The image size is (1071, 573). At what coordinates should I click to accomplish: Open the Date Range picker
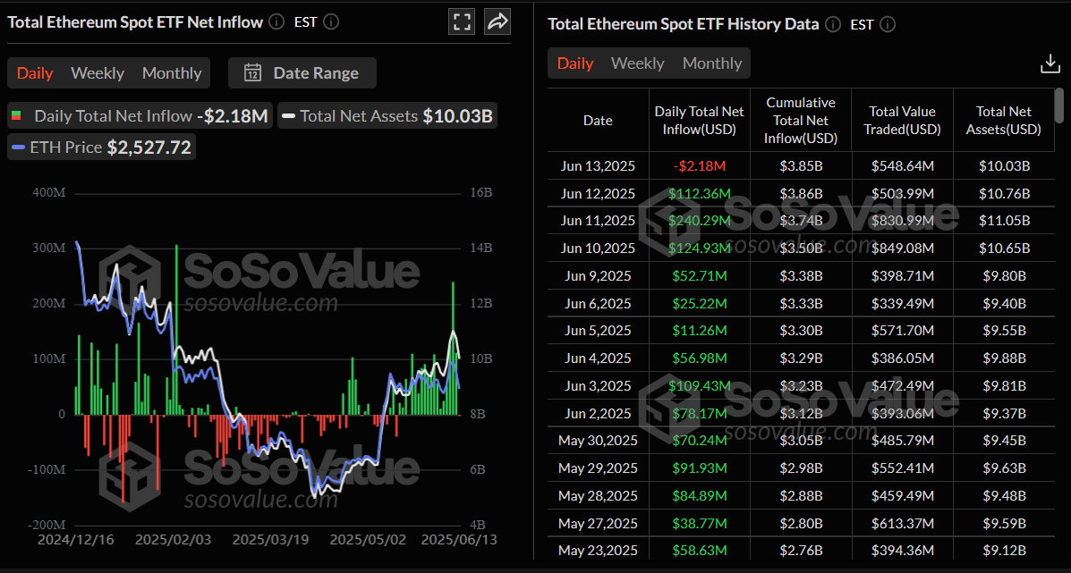302,73
